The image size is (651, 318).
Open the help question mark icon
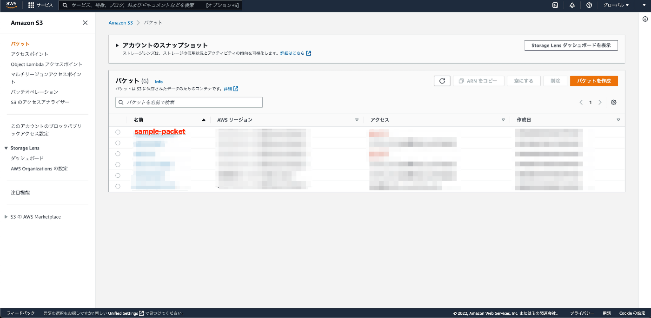point(589,5)
